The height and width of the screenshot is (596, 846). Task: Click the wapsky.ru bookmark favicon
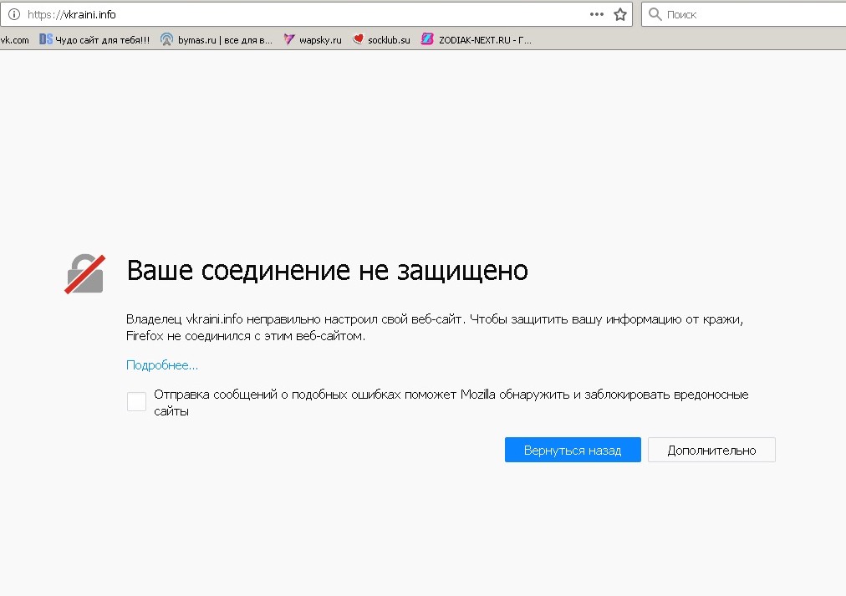point(289,39)
